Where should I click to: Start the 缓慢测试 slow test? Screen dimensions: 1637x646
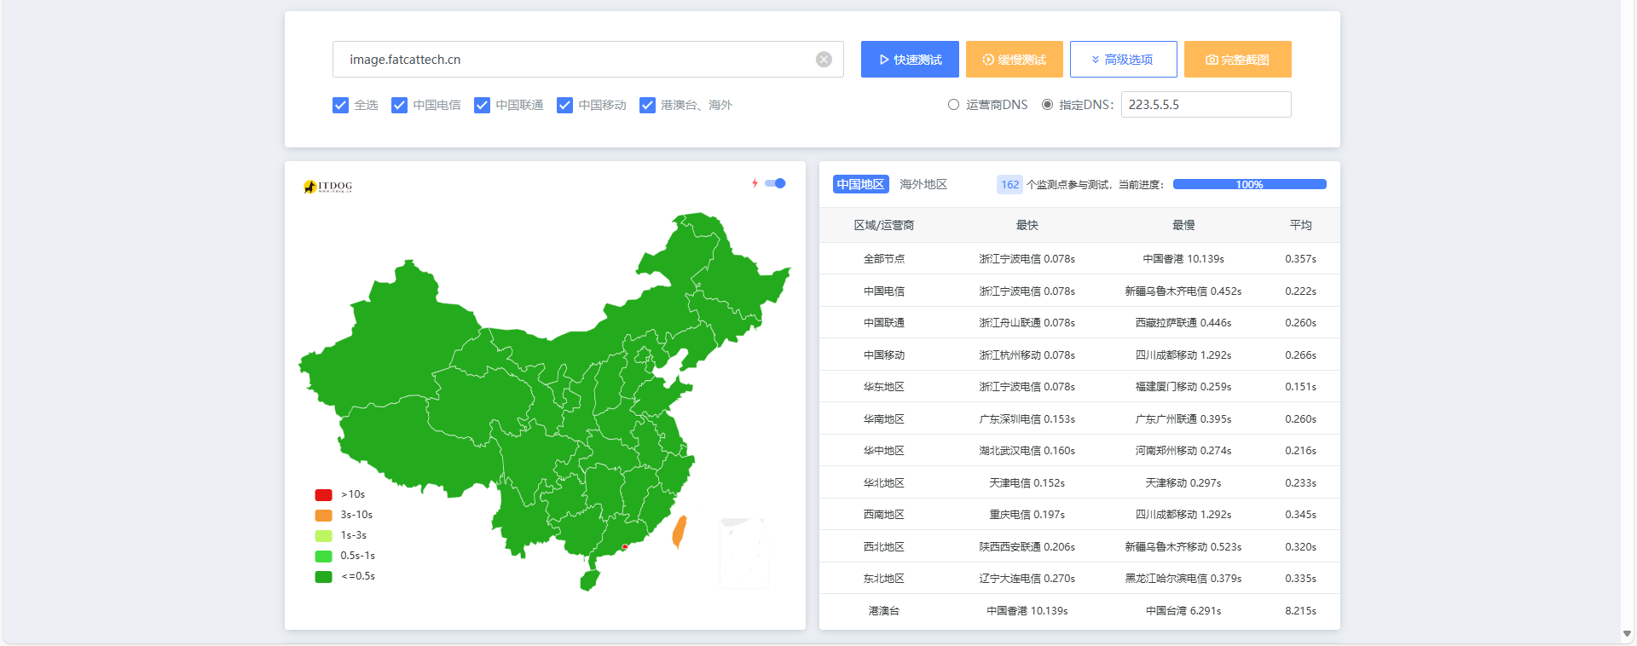1014,60
